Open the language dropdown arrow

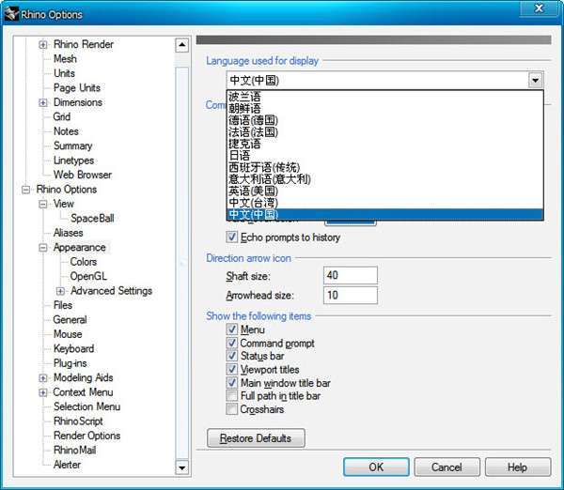(535, 80)
